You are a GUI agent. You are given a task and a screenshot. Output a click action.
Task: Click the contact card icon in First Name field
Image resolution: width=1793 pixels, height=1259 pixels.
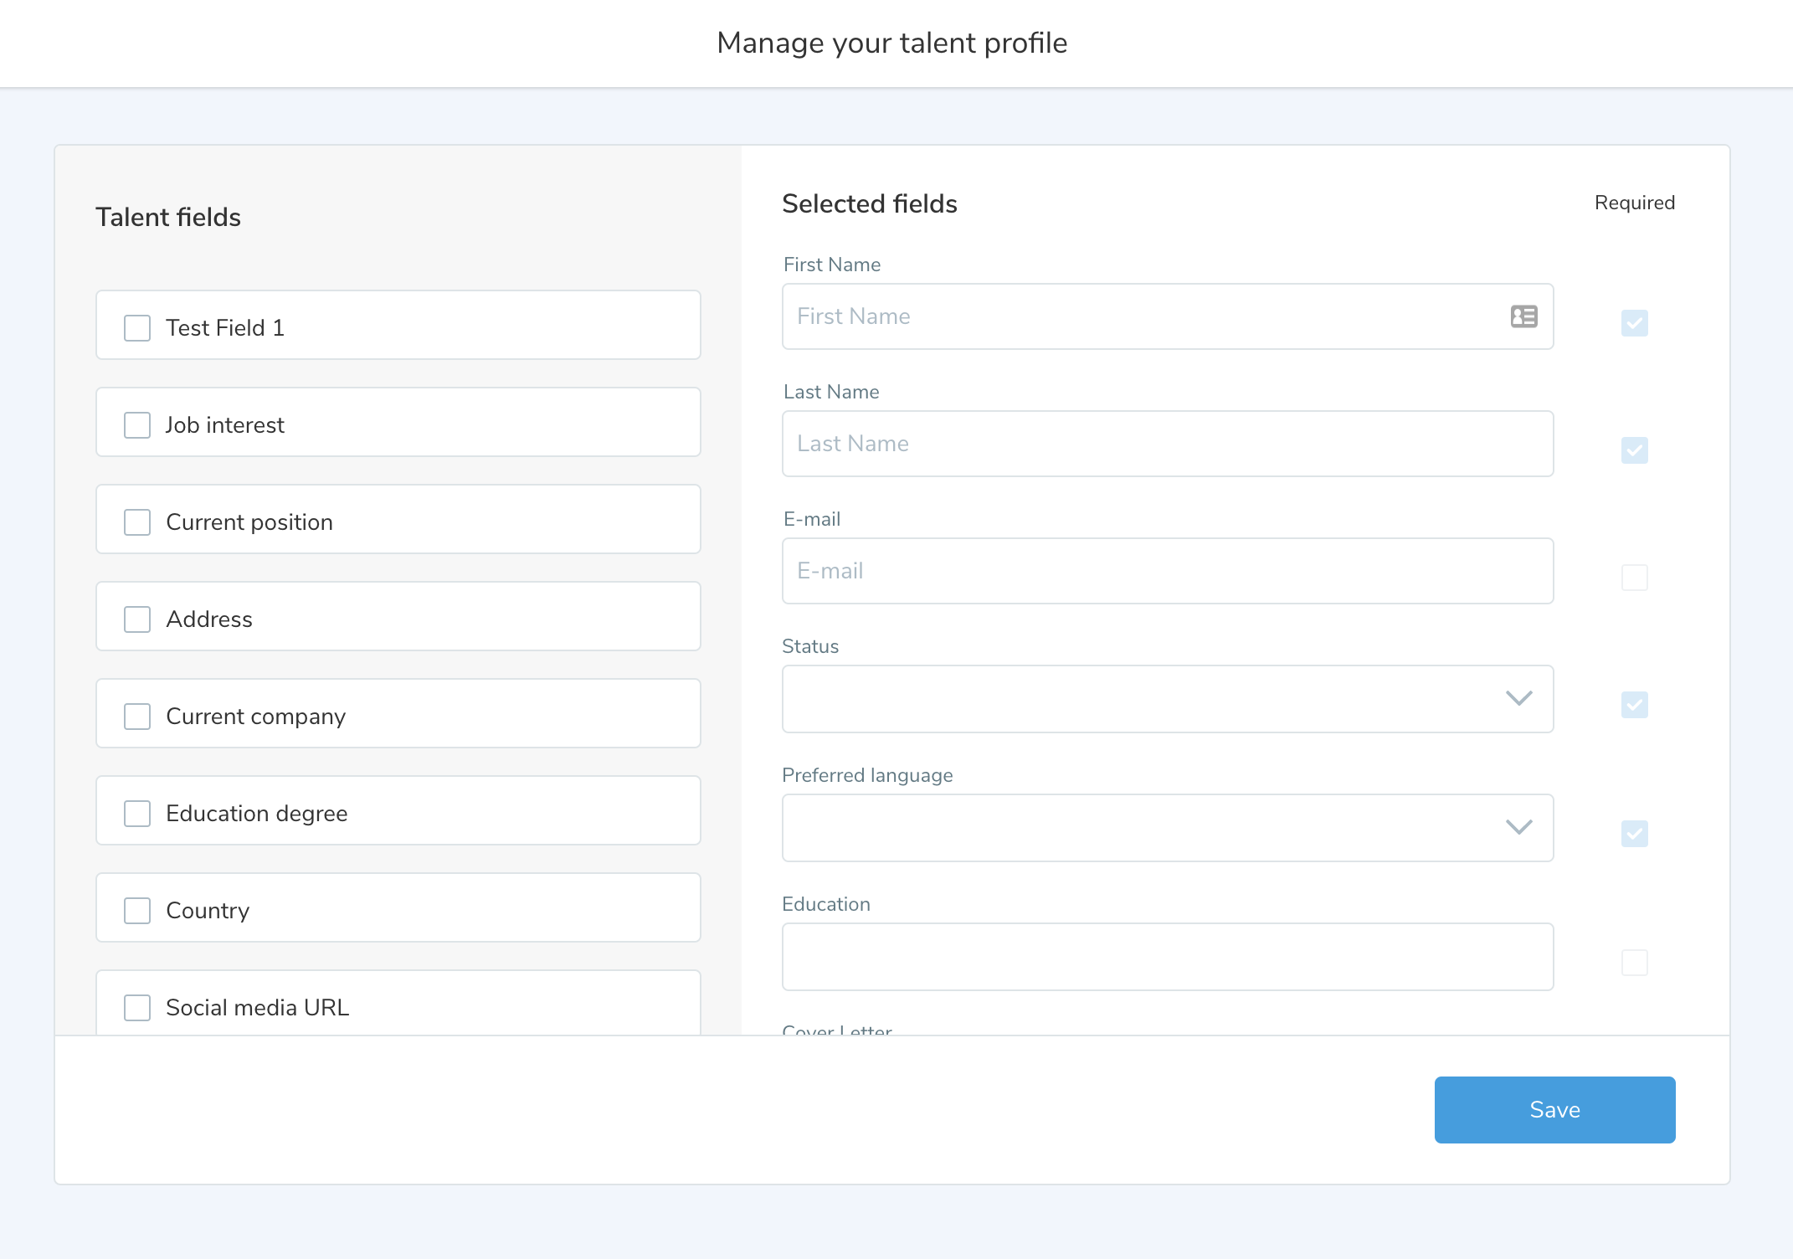click(1523, 316)
